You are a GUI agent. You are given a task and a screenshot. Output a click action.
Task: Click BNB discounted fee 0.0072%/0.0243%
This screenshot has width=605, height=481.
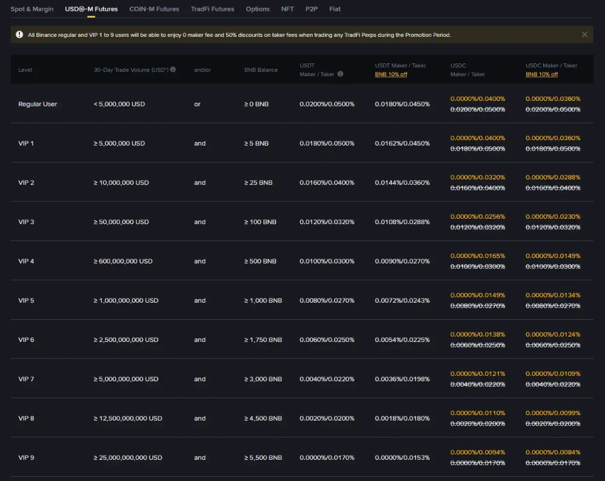[x=402, y=301]
